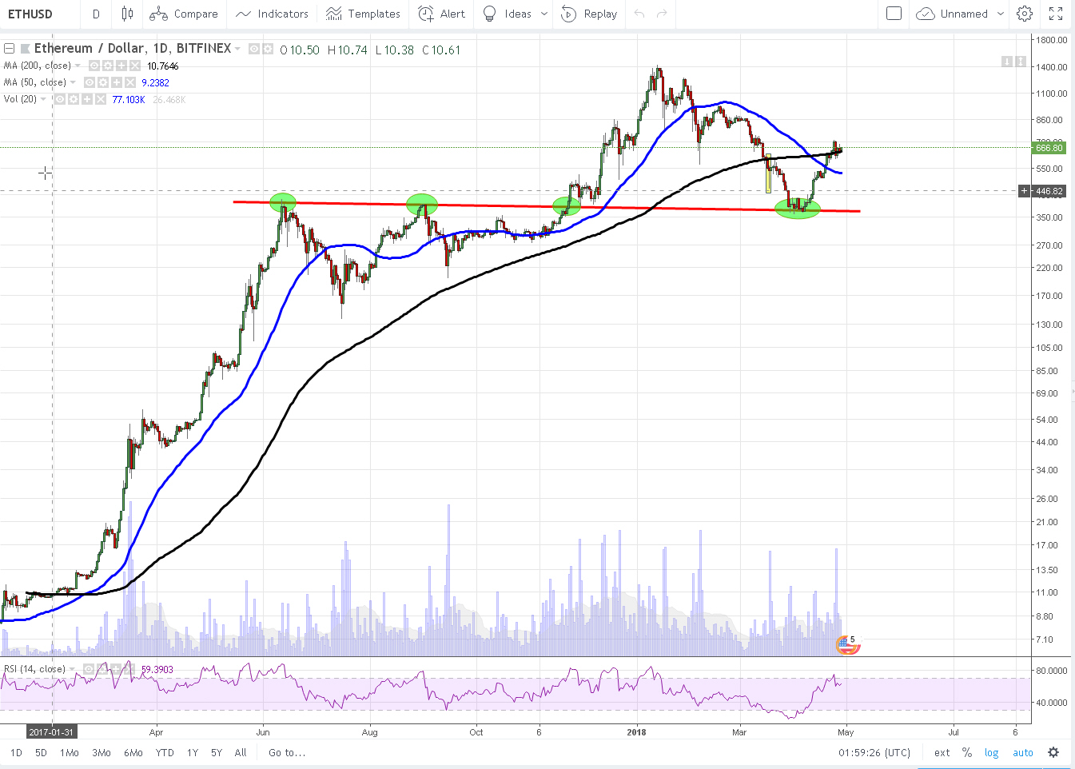This screenshot has width=1075, height=769.
Task: Open the Go to... date dialog
Action: pos(287,752)
